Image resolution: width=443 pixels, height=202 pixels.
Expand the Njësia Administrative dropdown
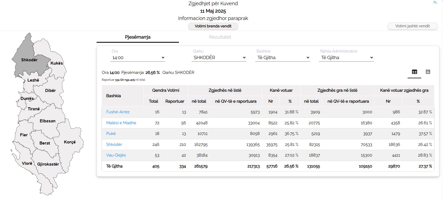pos(346,58)
